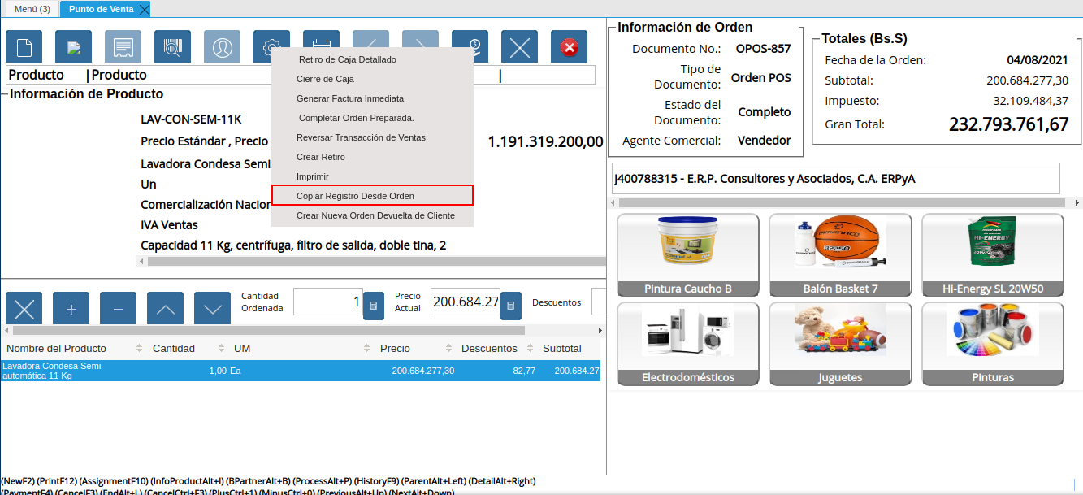Click the process gear icon in the toolbar
Image resolution: width=1083 pixels, height=495 pixels.
pos(271,46)
